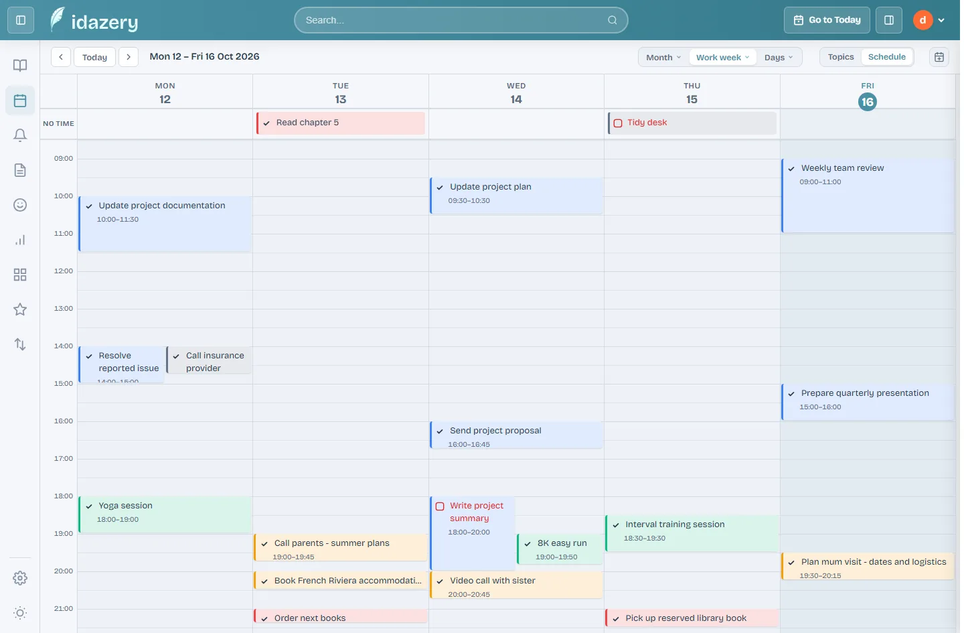
Task: Click the Go to Today button
Action: (827, 20)
